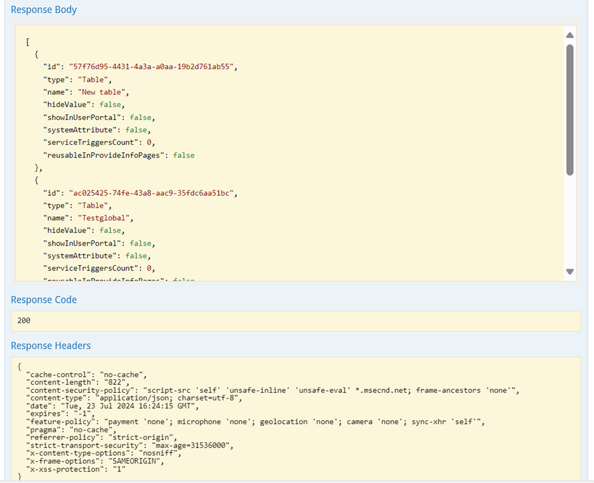Click the content-type application/json header line
This screenshot has width=594, height=483.
point(134,398)
